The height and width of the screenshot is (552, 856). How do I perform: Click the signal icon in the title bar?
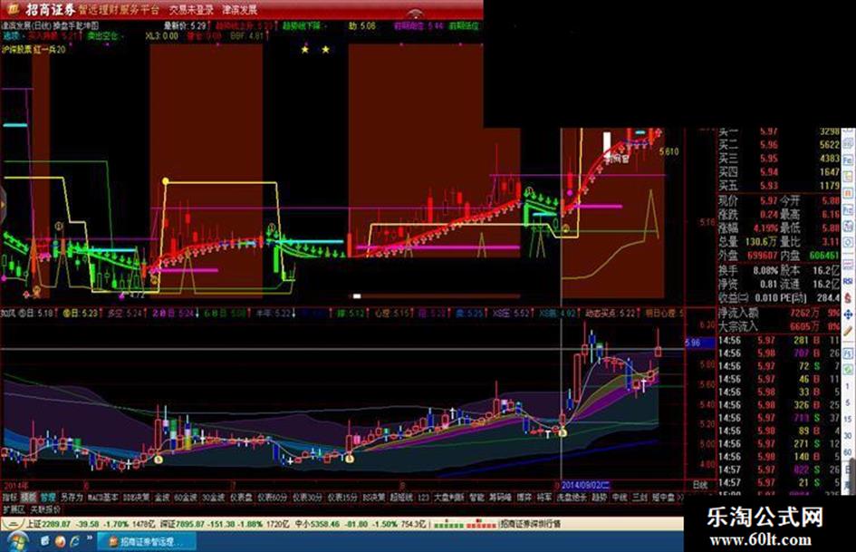click(416, 13)
